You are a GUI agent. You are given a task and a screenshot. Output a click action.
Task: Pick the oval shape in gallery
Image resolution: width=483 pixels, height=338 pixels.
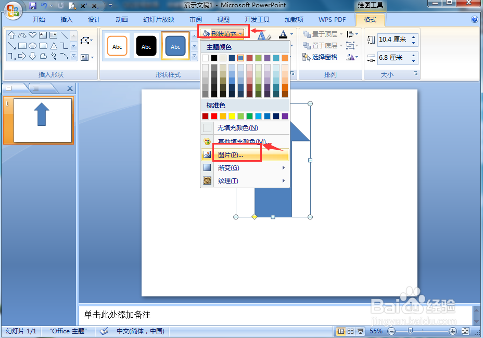pyautogui.click(x=32, y=46)
